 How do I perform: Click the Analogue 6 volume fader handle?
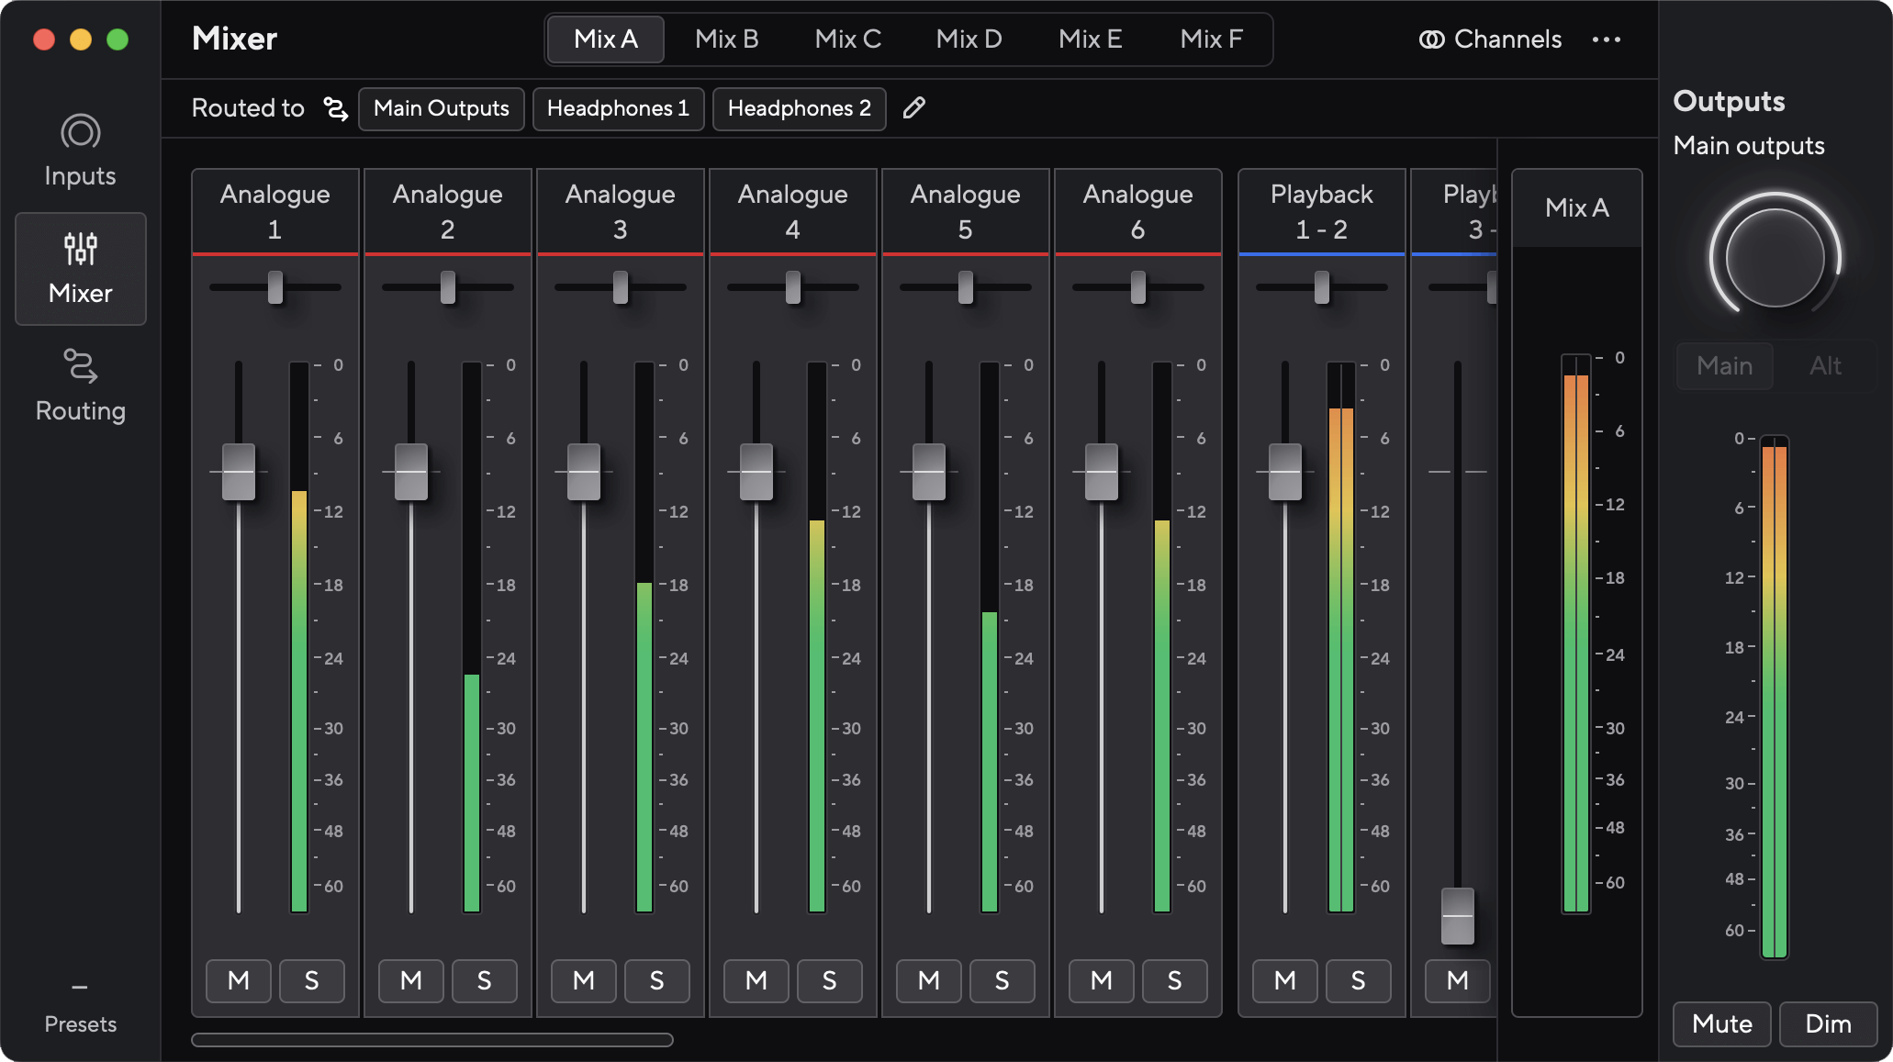click(1102, 472)
